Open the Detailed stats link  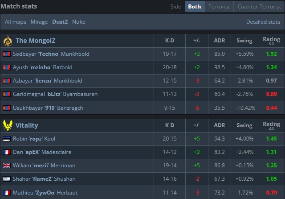tap(263, 22)
